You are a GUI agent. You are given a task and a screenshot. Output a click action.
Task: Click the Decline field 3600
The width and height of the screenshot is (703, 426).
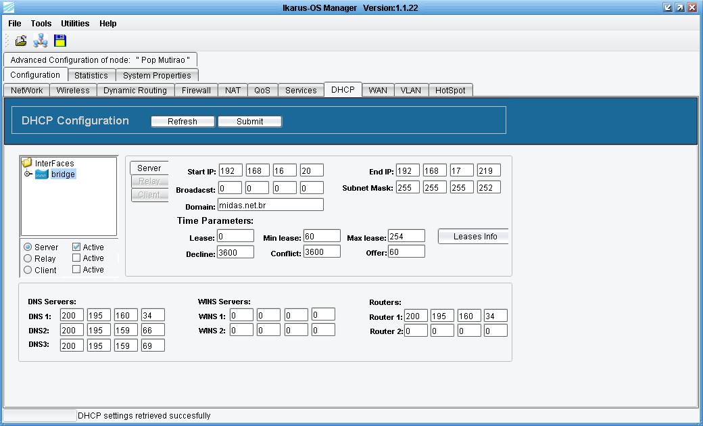click(x=235, y=252)
